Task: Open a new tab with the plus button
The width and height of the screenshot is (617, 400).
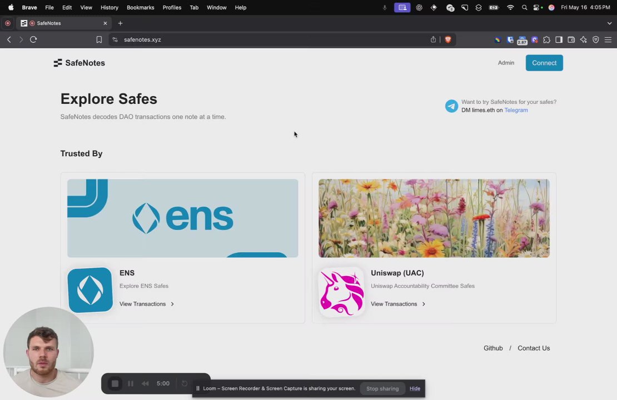Action: click(121, 23)
